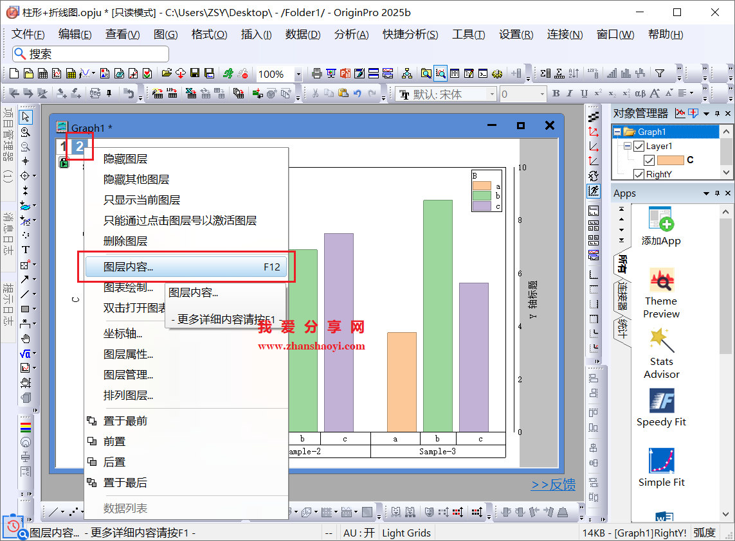Click layer 2 button in graph window

(79, 146)
